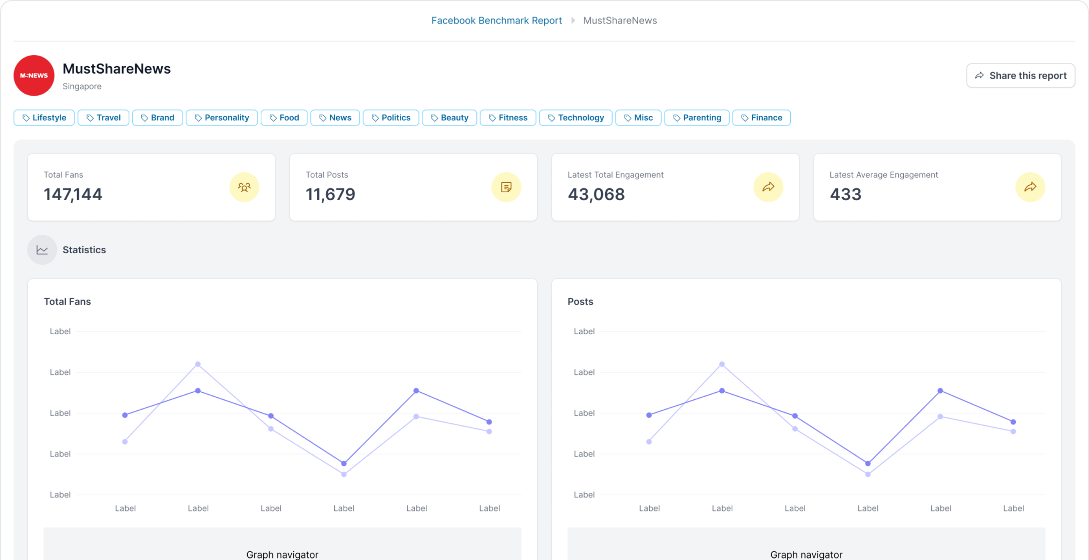Select MustShareNews in the breadcrumb

click(620, 21)
